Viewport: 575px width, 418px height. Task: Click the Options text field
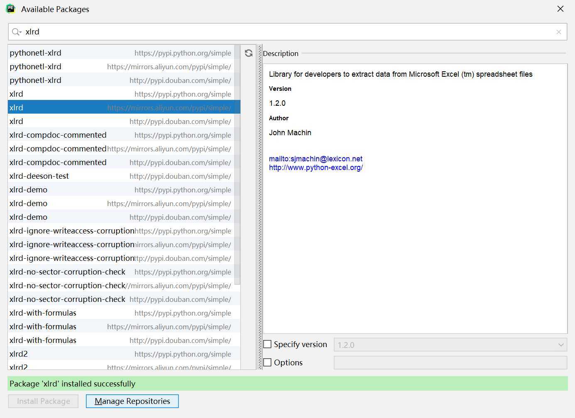(450, 362)
